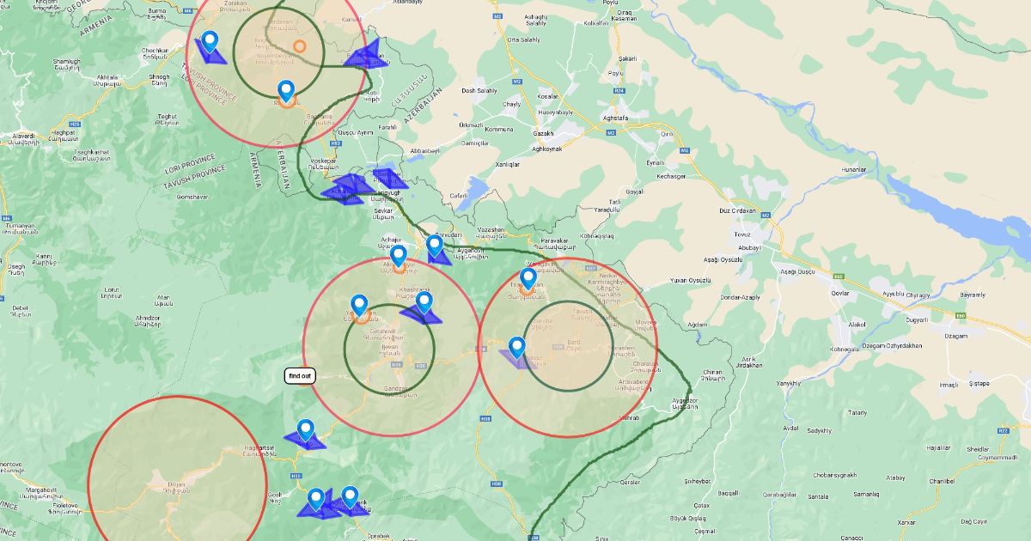The image size is (1031, 541).
Task: Click the orange ring marker beside Noyemberyan
Action: tap(299, 46)
